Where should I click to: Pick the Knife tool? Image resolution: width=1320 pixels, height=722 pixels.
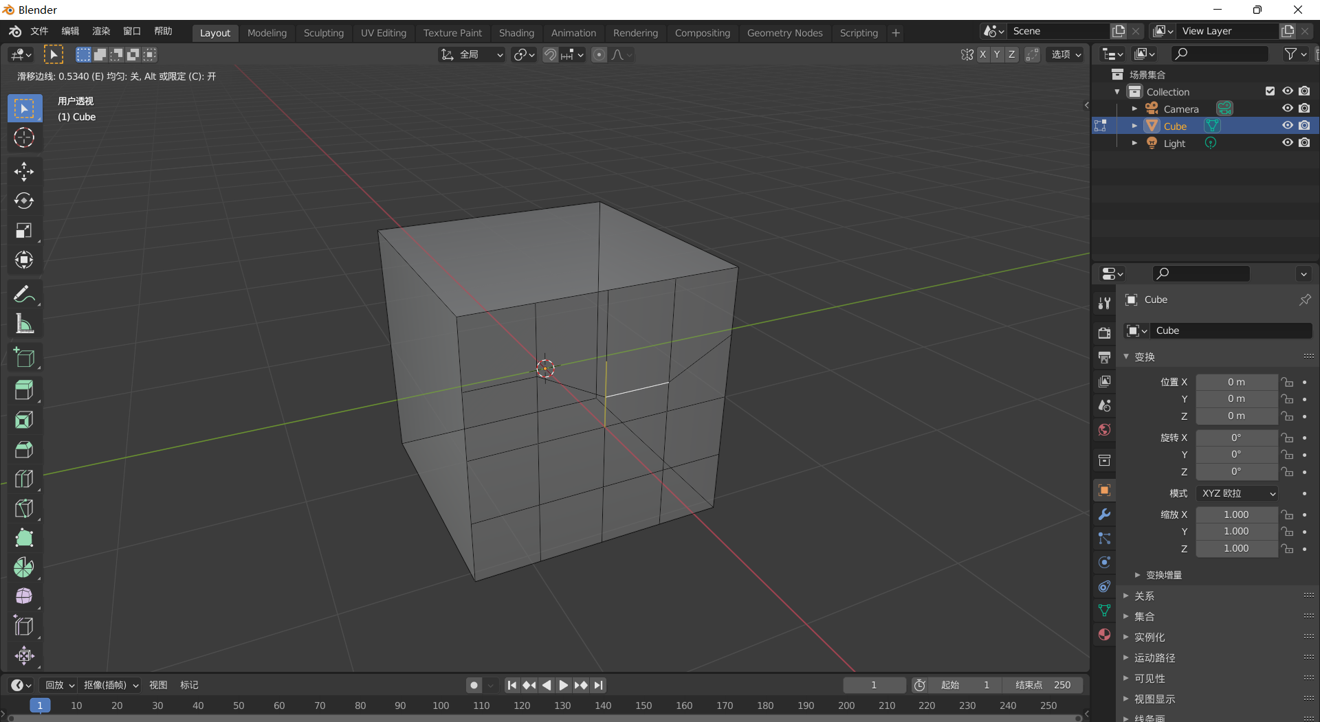(x=24, y=508)
